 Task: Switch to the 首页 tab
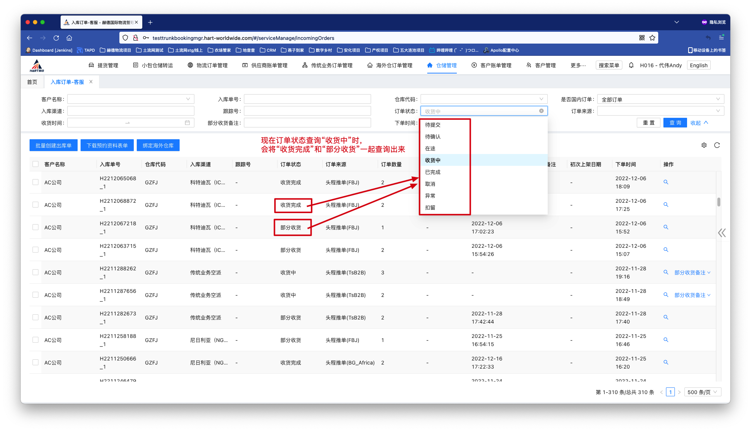coord(32,82)
